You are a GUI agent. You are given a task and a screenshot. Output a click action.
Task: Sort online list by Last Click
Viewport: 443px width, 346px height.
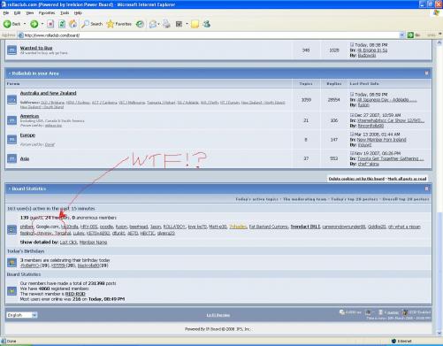click(68, 242)
